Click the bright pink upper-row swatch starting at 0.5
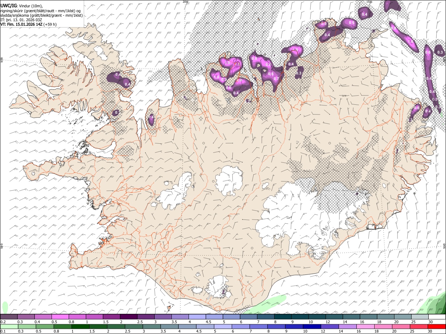 point(60,317)
